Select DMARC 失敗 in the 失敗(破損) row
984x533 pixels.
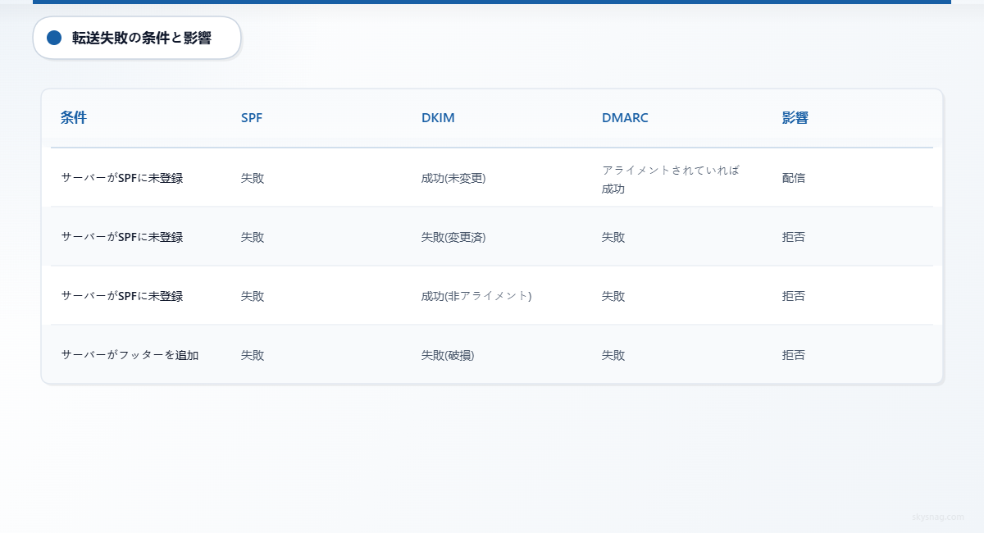tap(613, 355)
